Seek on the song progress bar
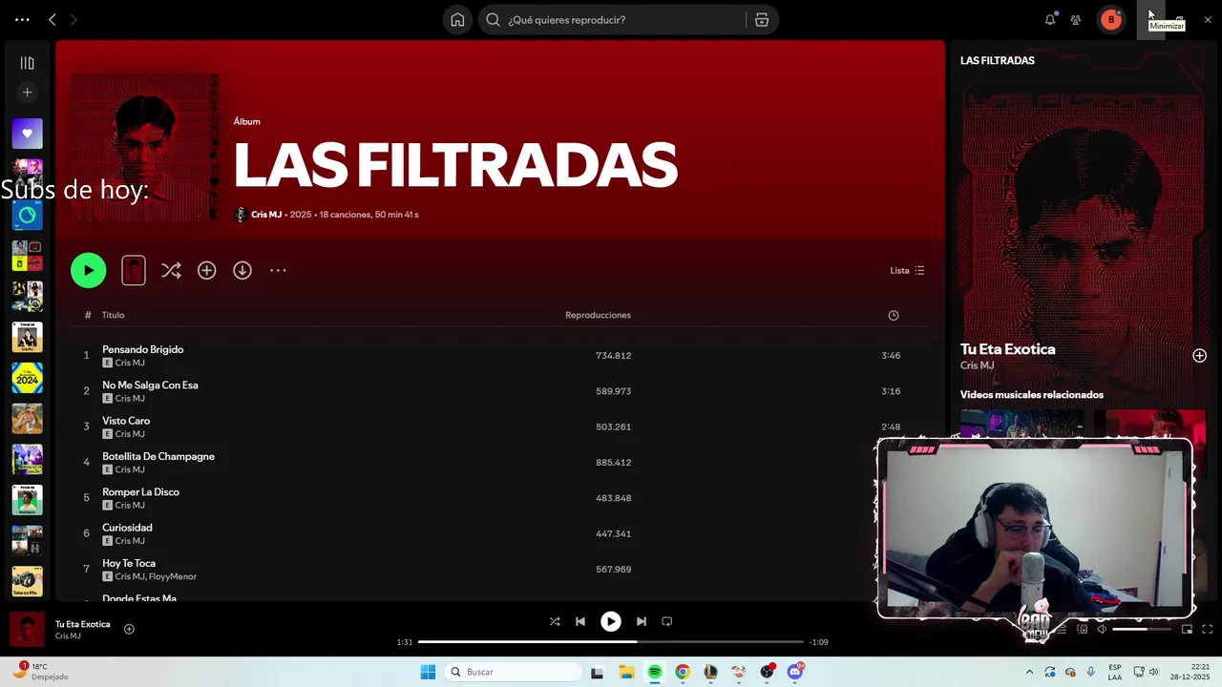This screenshot has width=1222, height=687. pyautogui.click(x=611, y=642)
